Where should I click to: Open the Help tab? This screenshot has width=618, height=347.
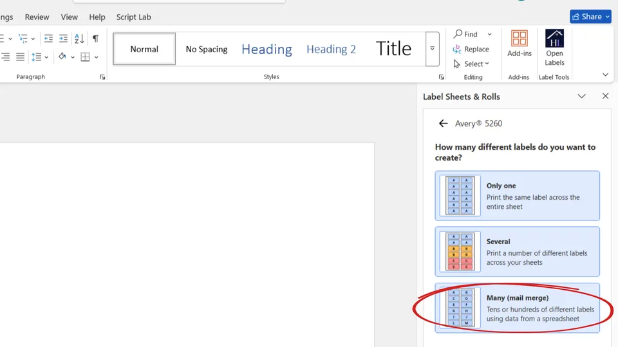[97, 17]
